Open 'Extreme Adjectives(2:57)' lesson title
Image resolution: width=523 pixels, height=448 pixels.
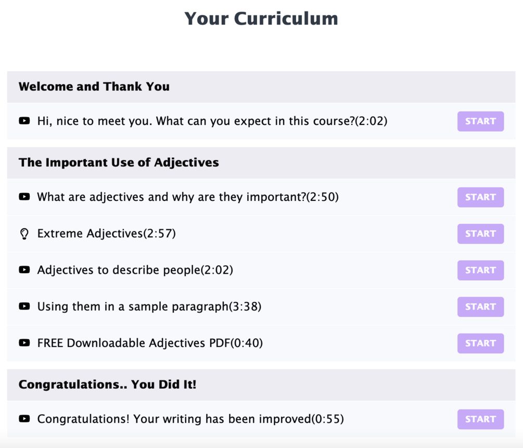[107, 234]
